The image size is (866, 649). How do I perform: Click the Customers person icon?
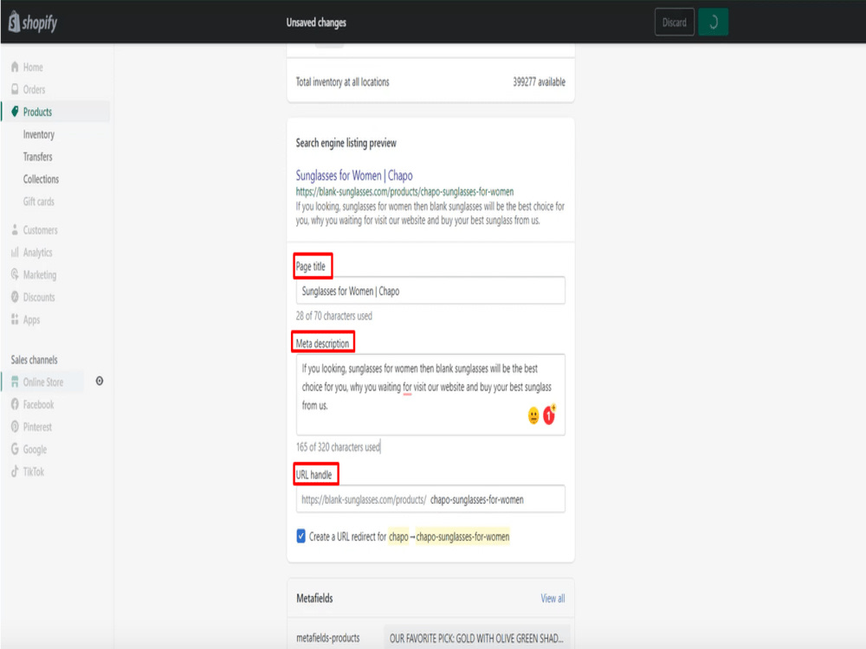click(15, 229)
